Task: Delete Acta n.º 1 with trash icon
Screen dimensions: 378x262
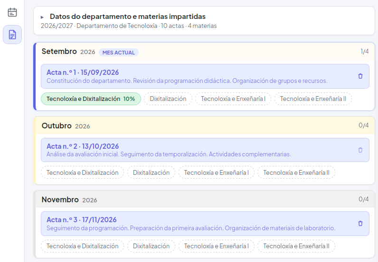Action: click(360, 76)
